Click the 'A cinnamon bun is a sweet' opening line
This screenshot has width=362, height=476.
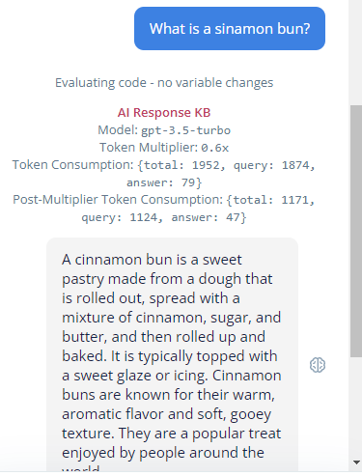pyautogui.click(x=152, y=260)
